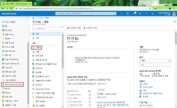The image size is (177, 108).
Task: Click the blade menu scrollbar down arrow
Action: [63, 107]
